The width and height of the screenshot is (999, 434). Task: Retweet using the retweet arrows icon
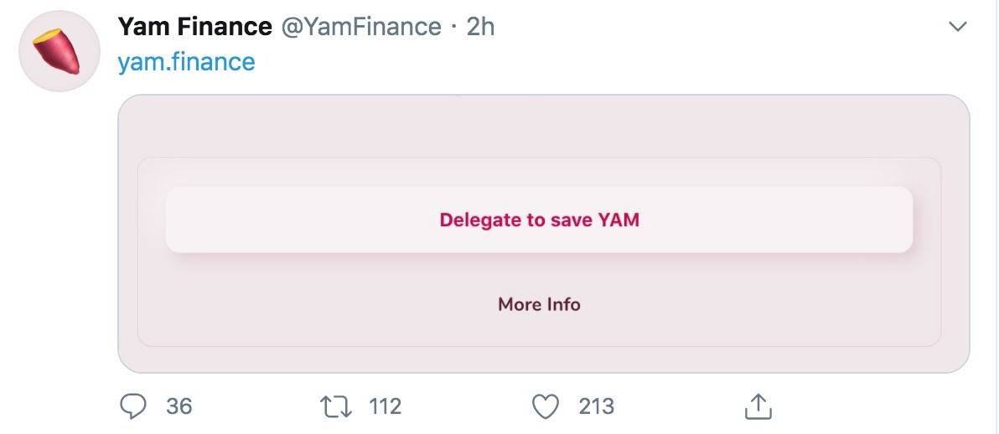(x=337, y=406)
